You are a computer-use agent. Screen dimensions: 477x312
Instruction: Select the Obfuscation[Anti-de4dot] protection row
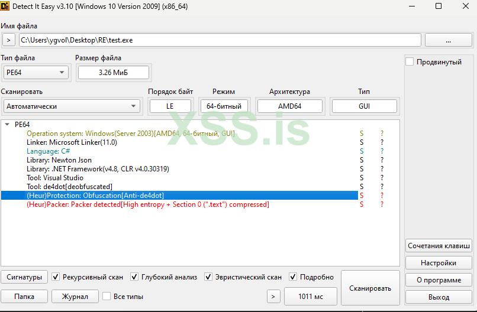point(179,196)
